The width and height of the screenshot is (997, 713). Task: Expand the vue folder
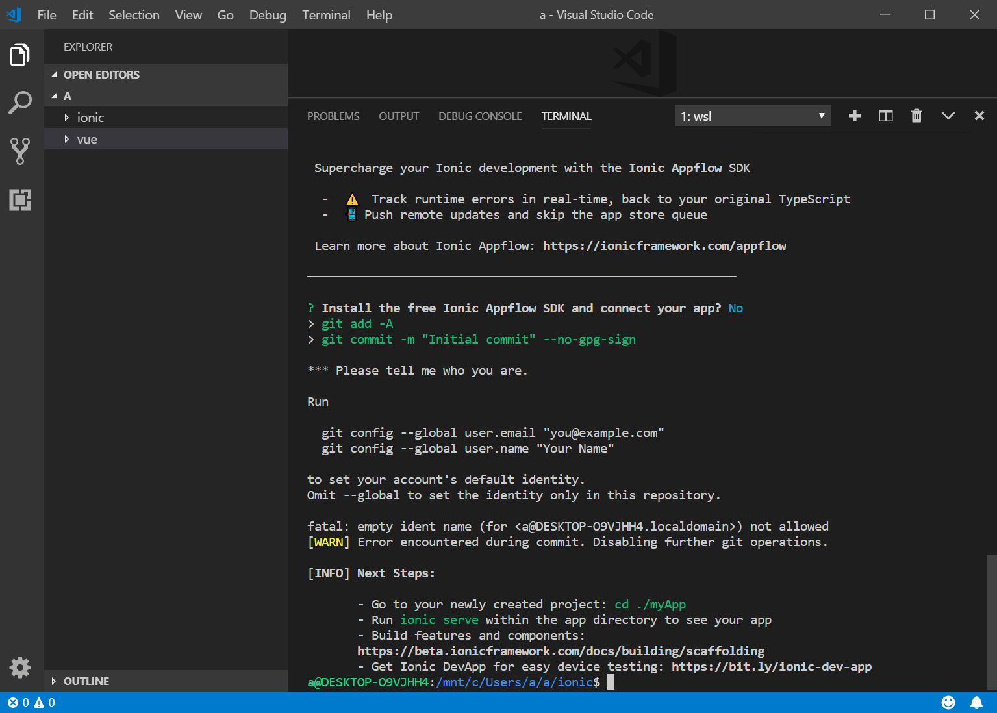tap(87, 139)
